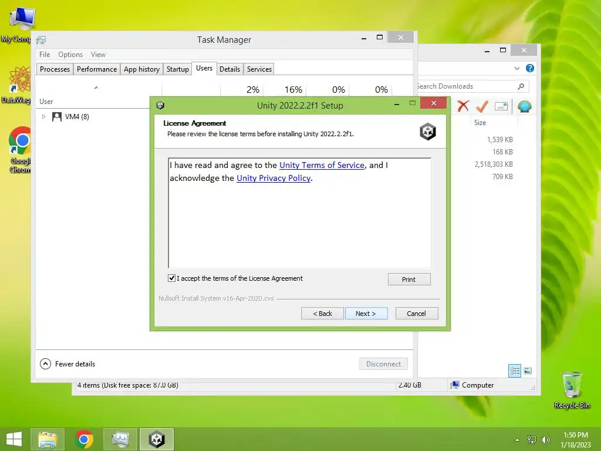Select the Details tab in Task Manager
Image resolution: width=601 pixels, height=451 pixels.
tap(229, 69)
